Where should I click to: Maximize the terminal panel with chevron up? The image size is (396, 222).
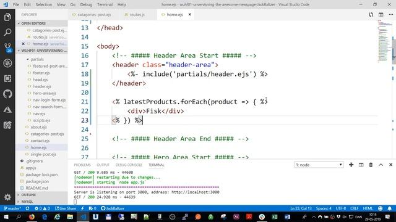(381, 165)
